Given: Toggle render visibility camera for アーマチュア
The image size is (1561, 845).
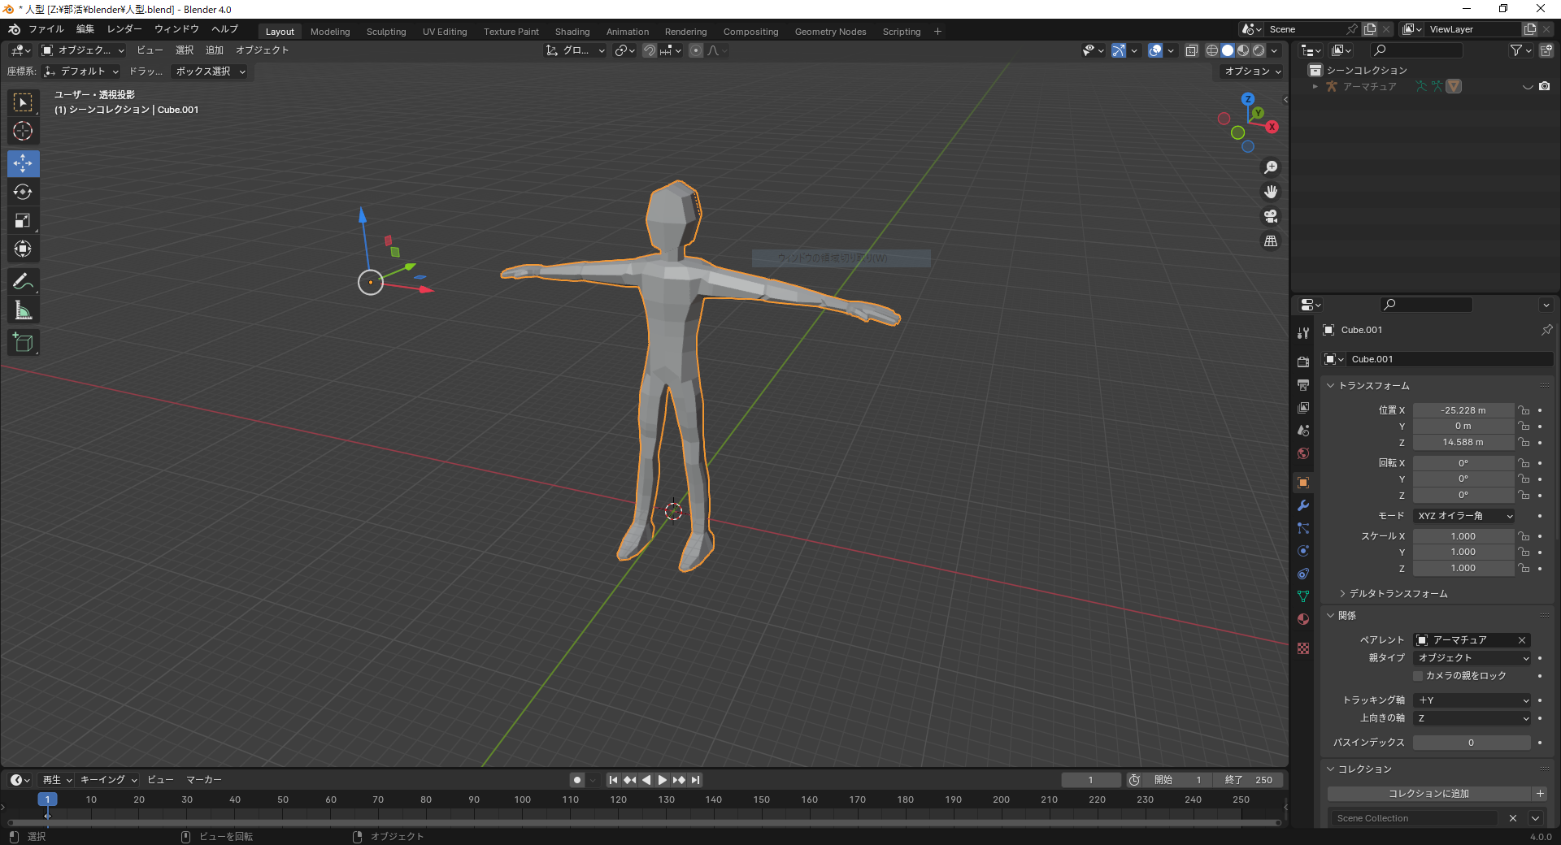Looking at the screenshot, I should coord(1544,86).
